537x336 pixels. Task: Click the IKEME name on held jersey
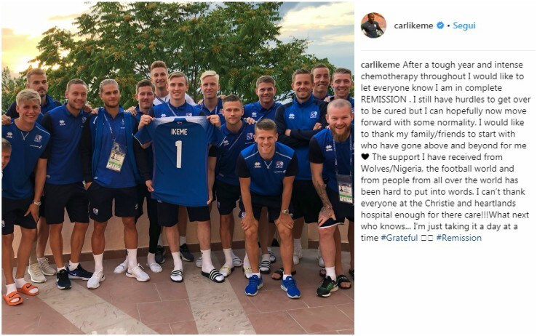[179, 132]
